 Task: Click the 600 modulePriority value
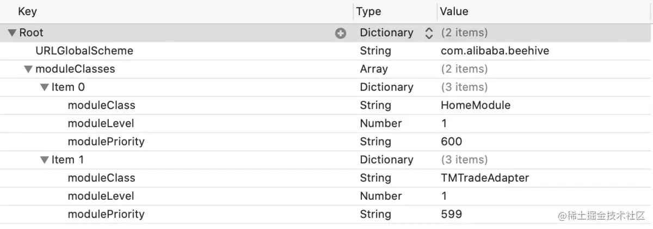(x=451, y=142)
